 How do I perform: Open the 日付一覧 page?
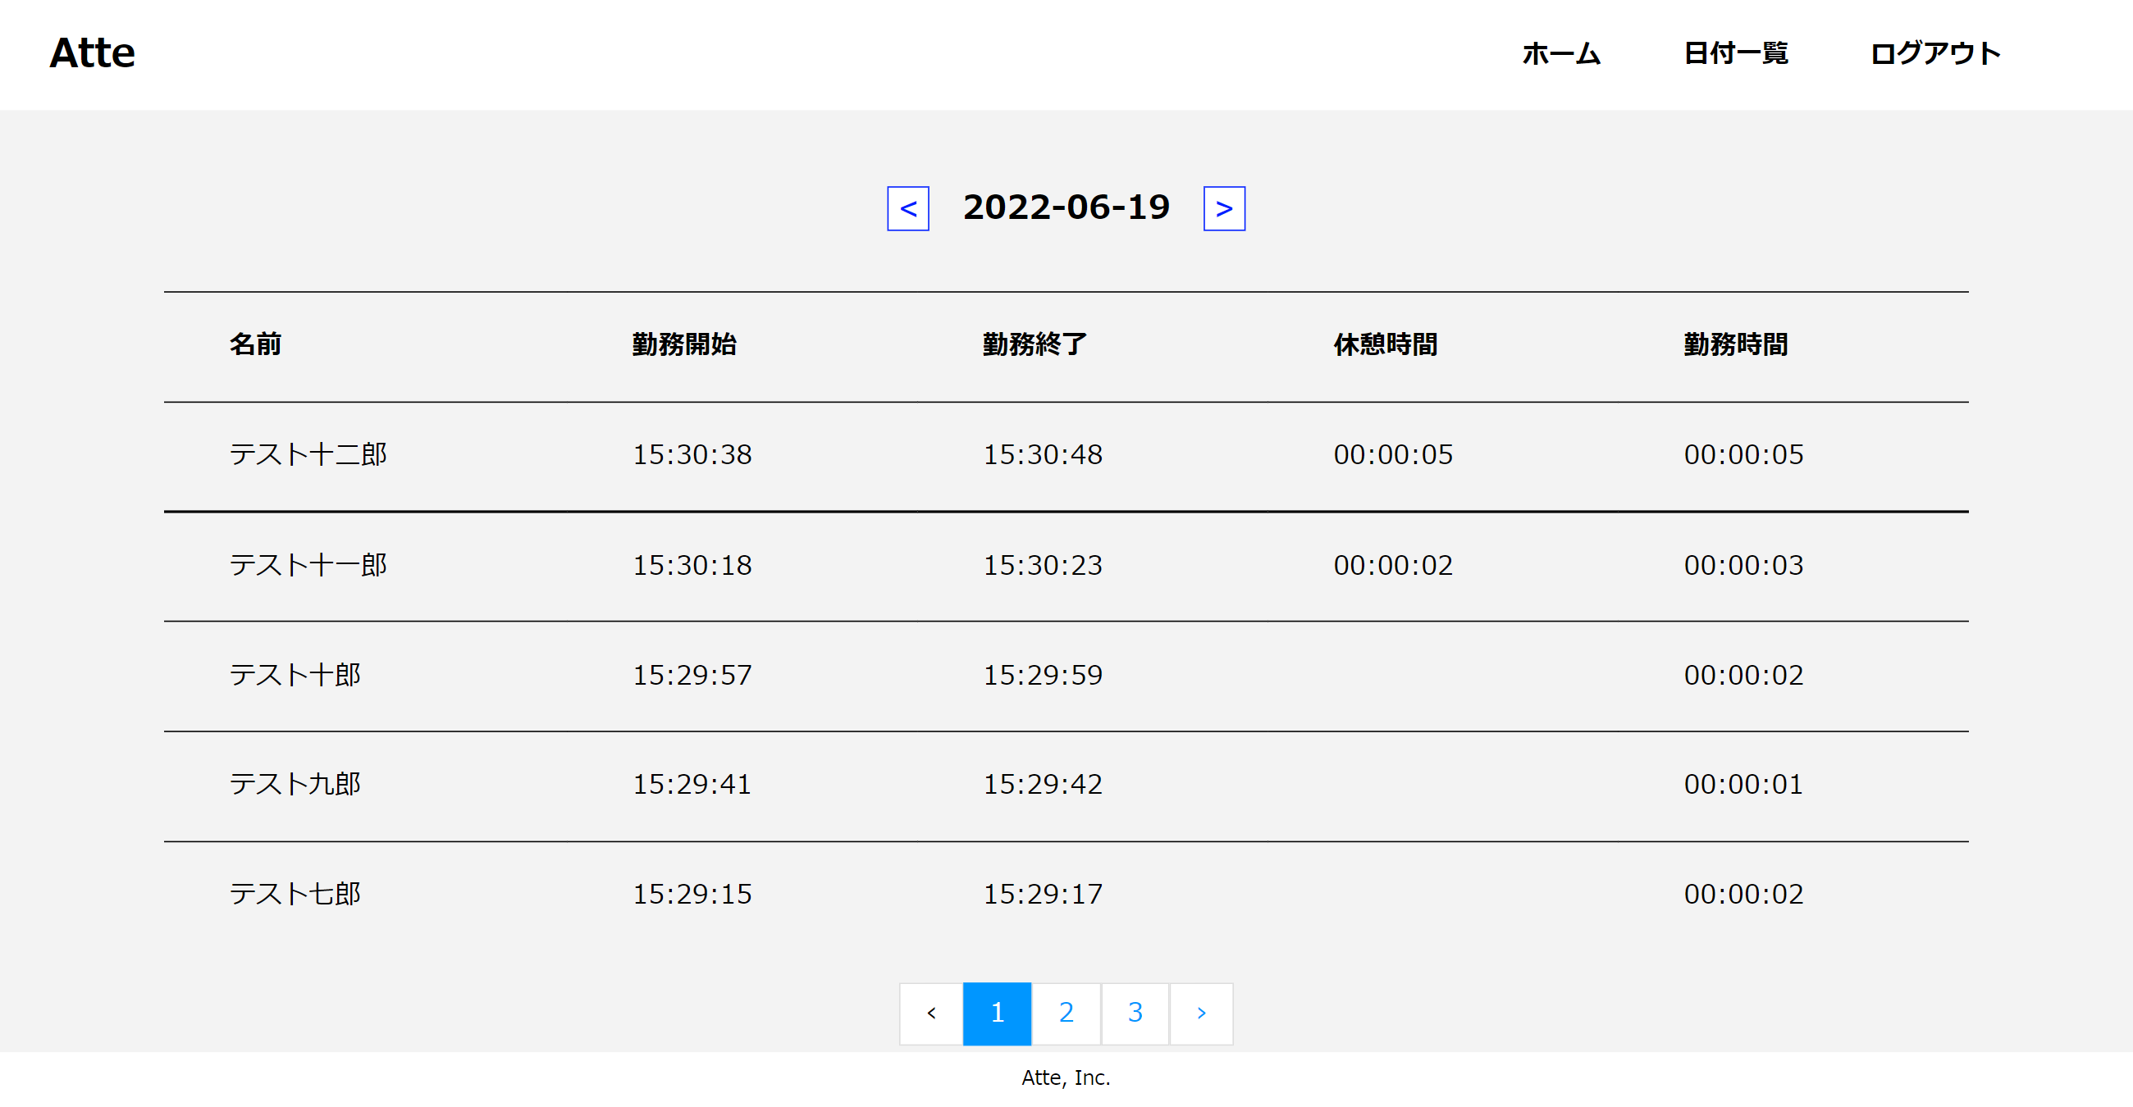[1737, 53]
